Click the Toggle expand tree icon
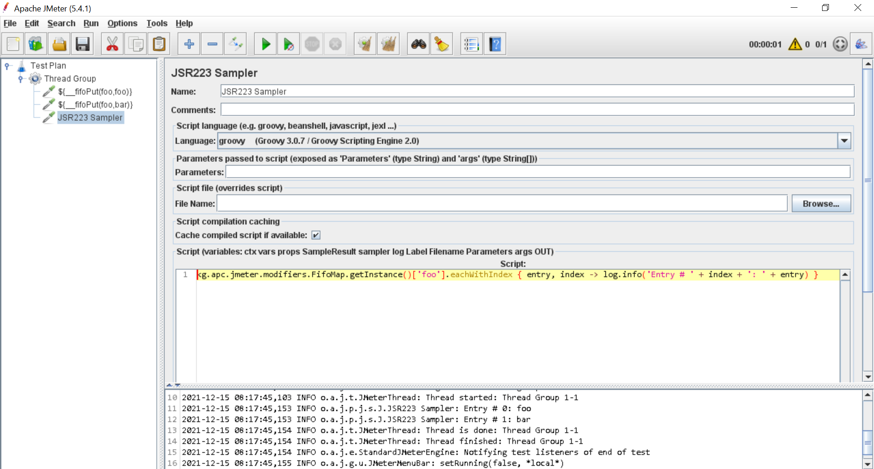The width and height of the screenshot is (874, 469). click(236, 44)
